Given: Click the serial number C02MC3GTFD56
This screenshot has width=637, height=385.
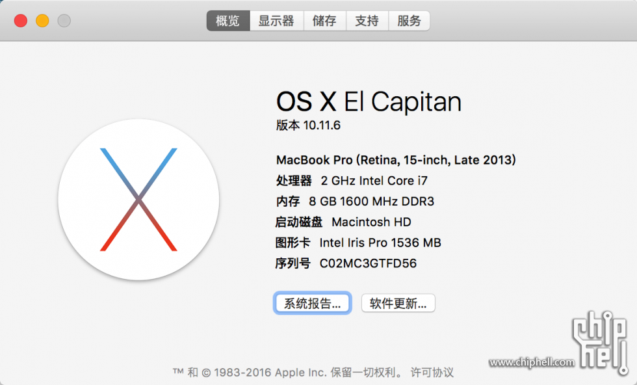Looking at the screenshot, I should tap(368, 263).
